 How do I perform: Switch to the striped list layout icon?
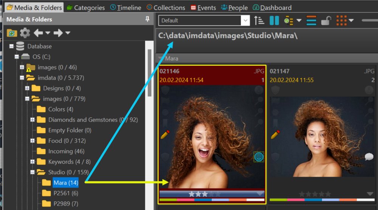pos(311,20)
